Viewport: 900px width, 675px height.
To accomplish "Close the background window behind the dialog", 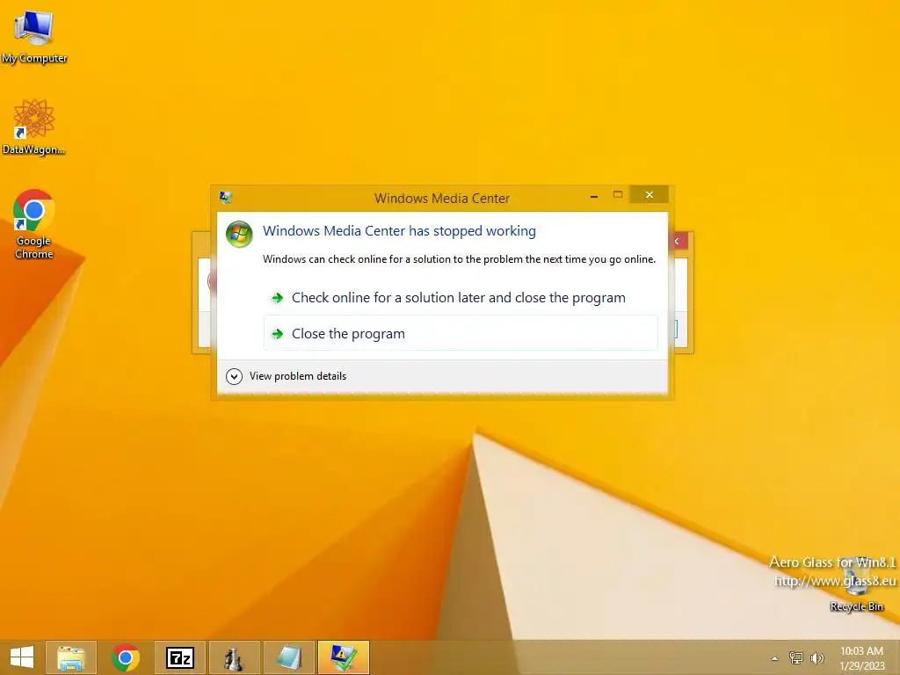I will (x=679, y=241).
